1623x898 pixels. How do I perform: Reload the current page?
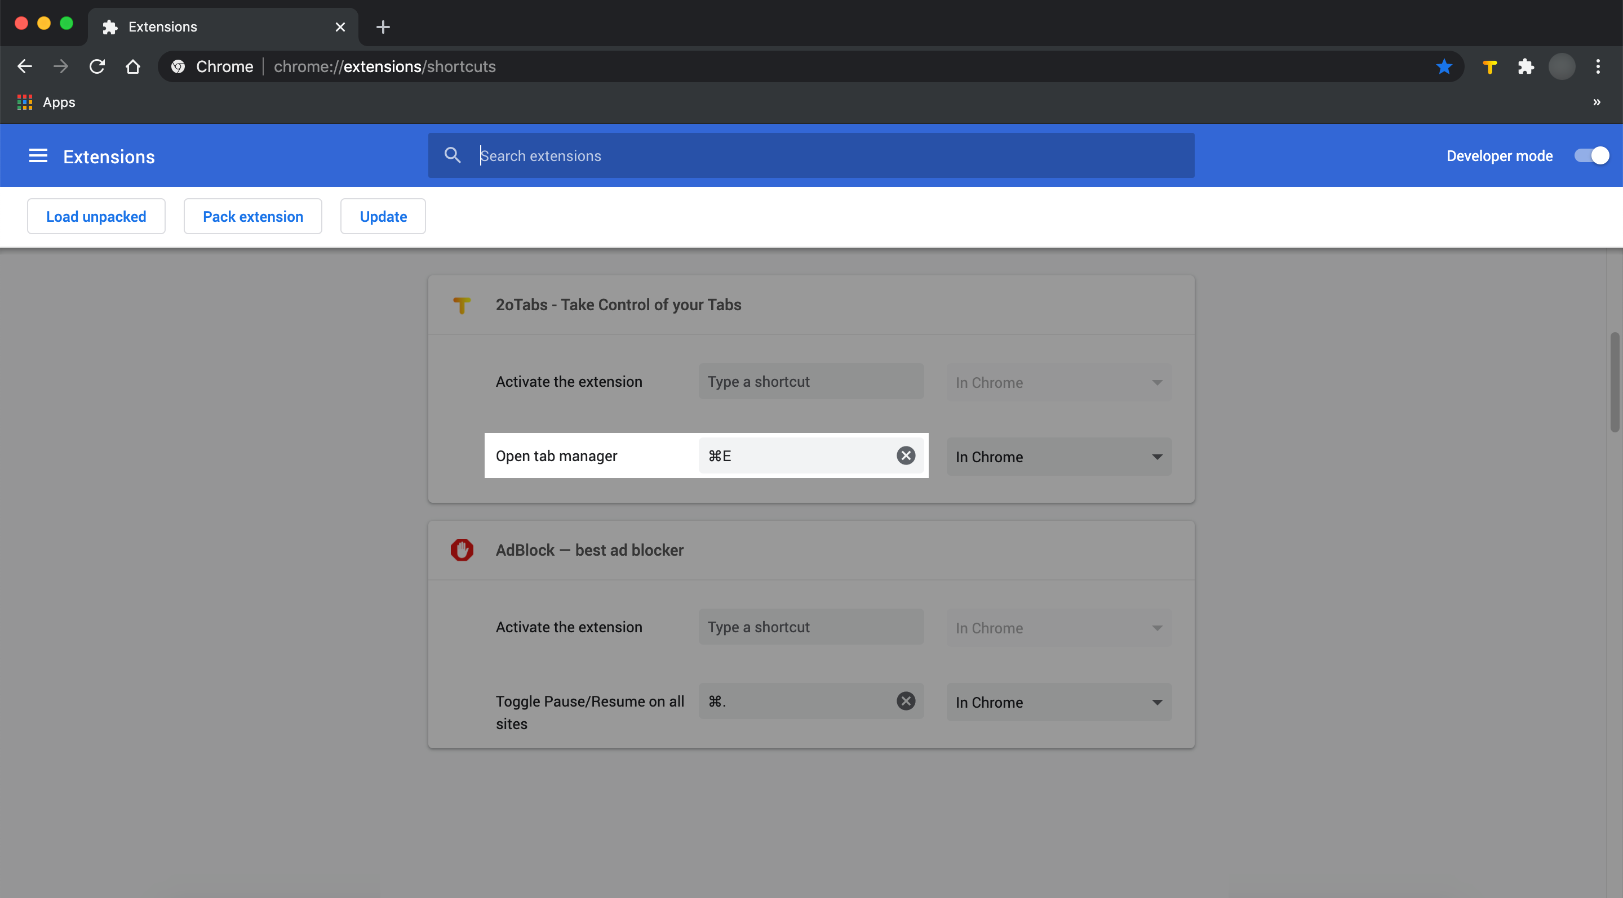[97, 66]
